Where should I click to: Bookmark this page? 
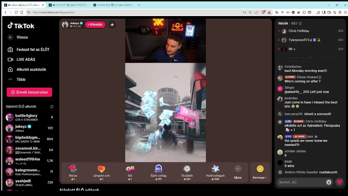coord(21,12)
